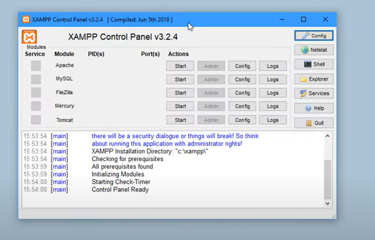Viewport: 375px width, 240px height.
Task: Click the MySQL module label
Action: [64, 79]
